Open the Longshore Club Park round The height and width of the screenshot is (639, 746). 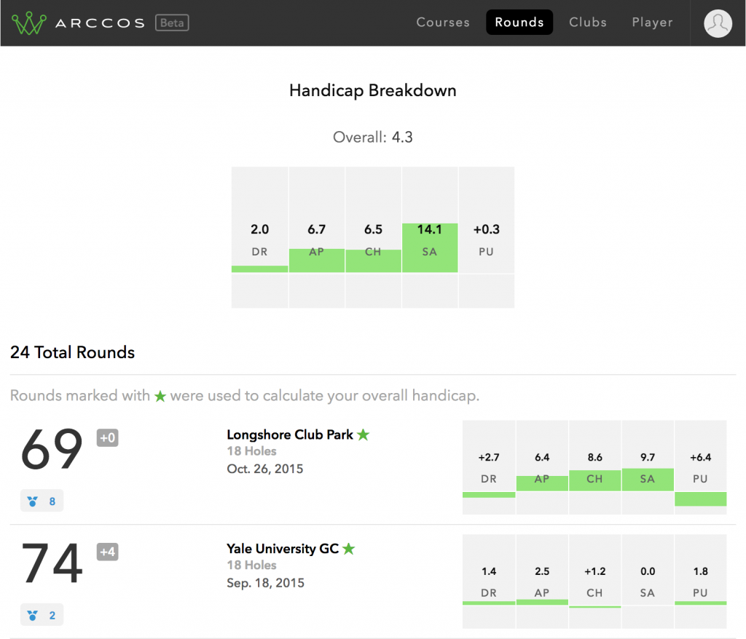click(290, 434)
